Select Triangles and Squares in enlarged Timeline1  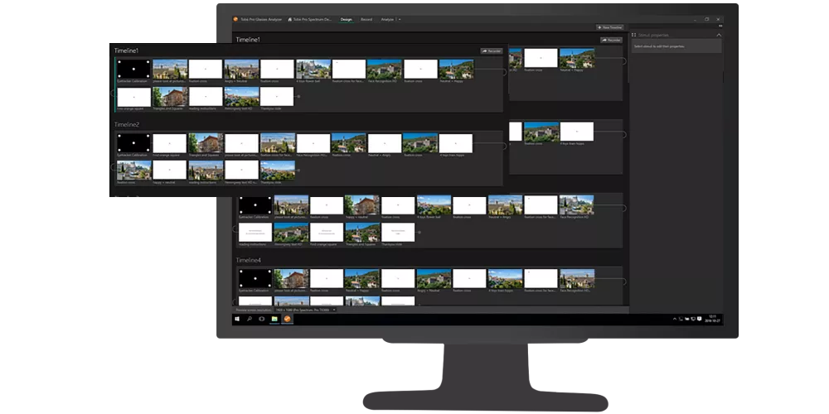click(x=170, y=99)
